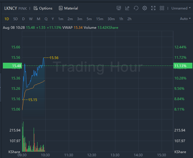The height and width of the screenshot is (158, 193).
Task: Select the 15m interval
Action: click(100, 19)
